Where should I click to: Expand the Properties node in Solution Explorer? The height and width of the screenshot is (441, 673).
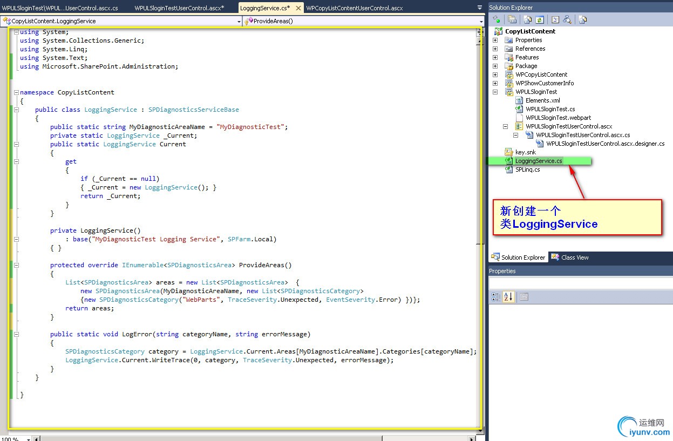[495, 40]
